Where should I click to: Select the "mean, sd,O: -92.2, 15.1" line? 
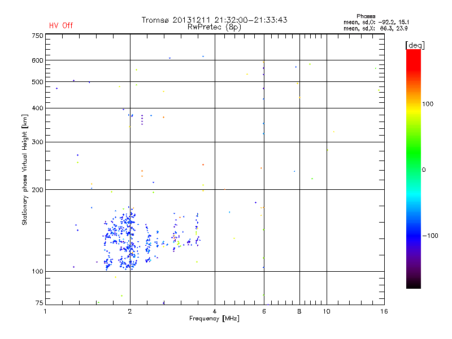(x=376, y=22)
